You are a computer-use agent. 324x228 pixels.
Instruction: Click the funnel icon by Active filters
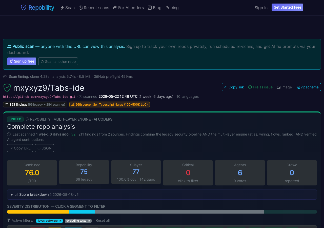tap(9, 220)
